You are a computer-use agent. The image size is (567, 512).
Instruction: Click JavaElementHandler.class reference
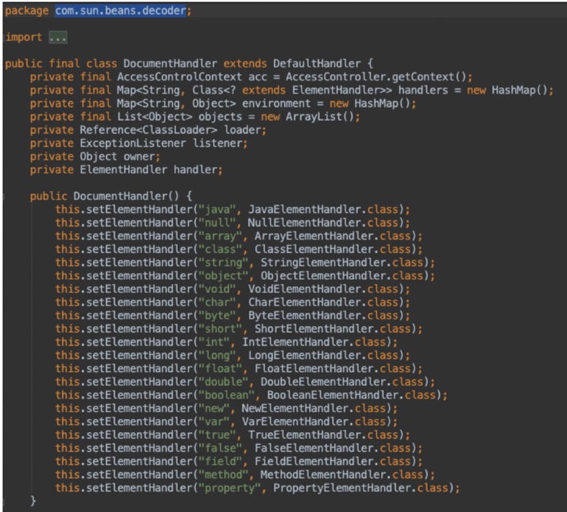[323, 210]
